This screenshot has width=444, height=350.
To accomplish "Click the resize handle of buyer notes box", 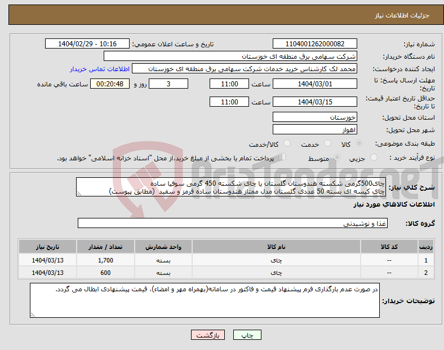I will point(33,315).
